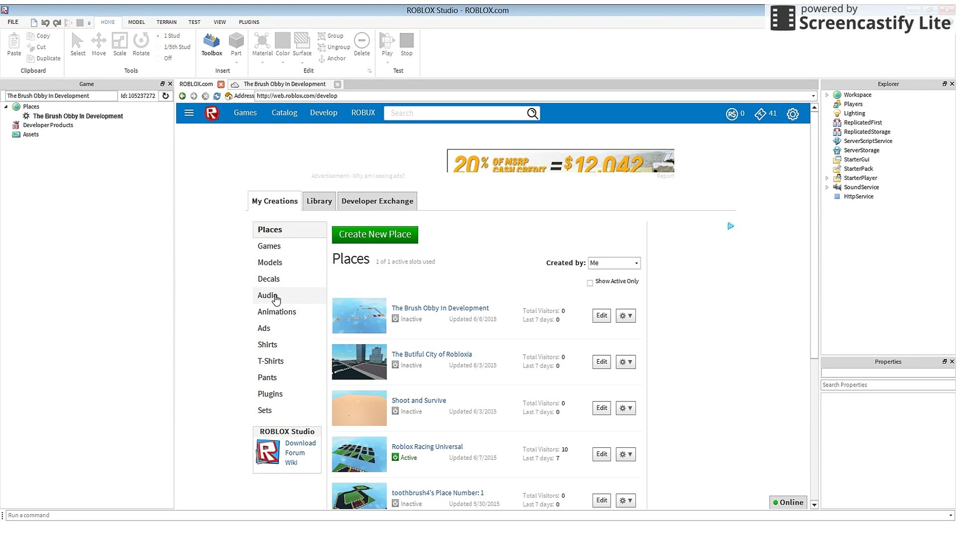Click the ROBLOX logo on the website header

212,113
